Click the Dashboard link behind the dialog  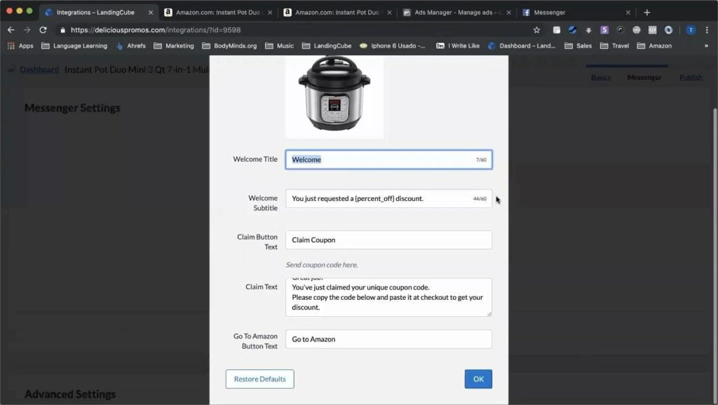point(39,69)
